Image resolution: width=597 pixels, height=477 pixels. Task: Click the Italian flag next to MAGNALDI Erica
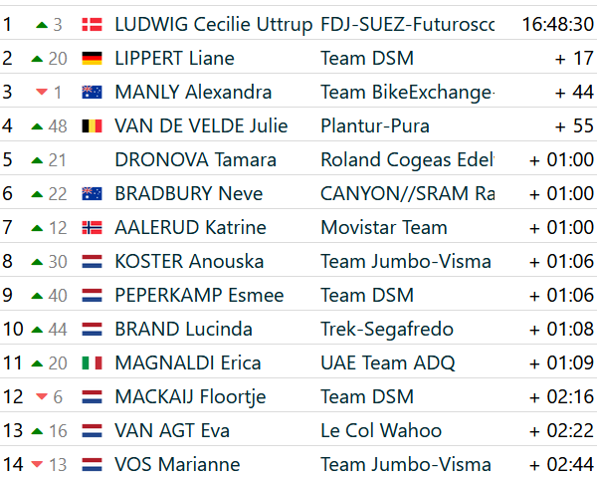point(93,363)
